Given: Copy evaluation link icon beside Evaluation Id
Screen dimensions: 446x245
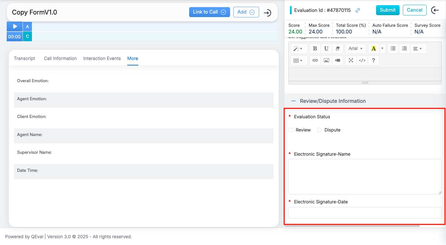Looking at the screenshot, I should click(357, 10).
